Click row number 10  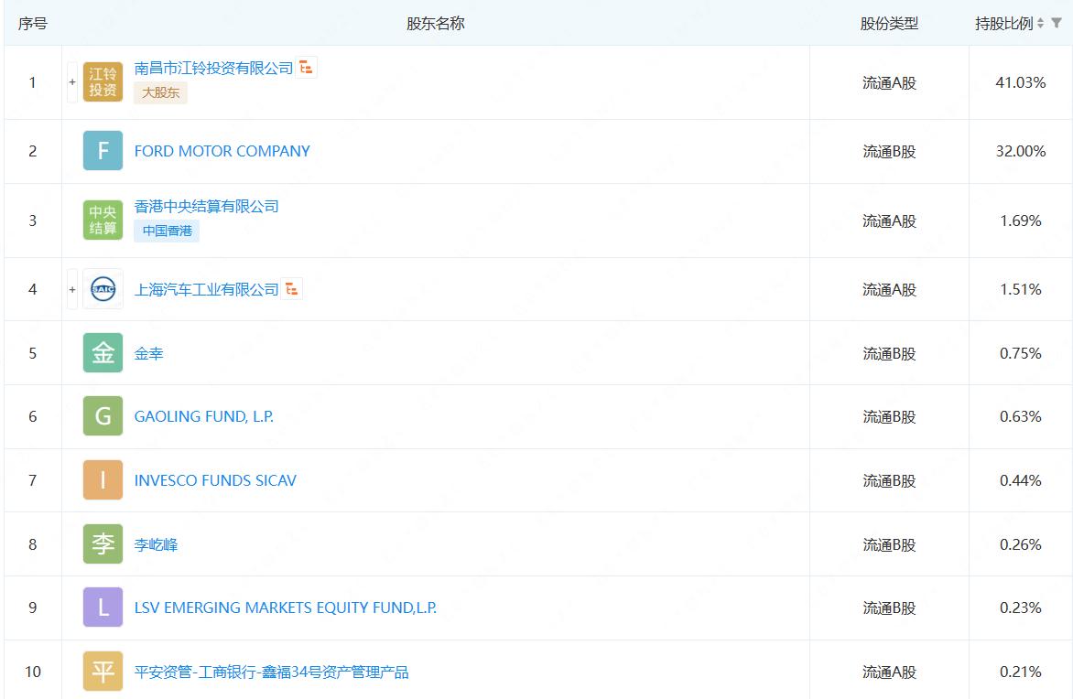tap(33, 672)
